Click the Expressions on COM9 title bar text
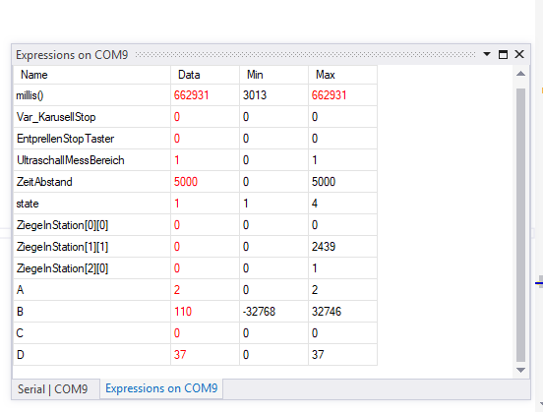 pos(72,55)
